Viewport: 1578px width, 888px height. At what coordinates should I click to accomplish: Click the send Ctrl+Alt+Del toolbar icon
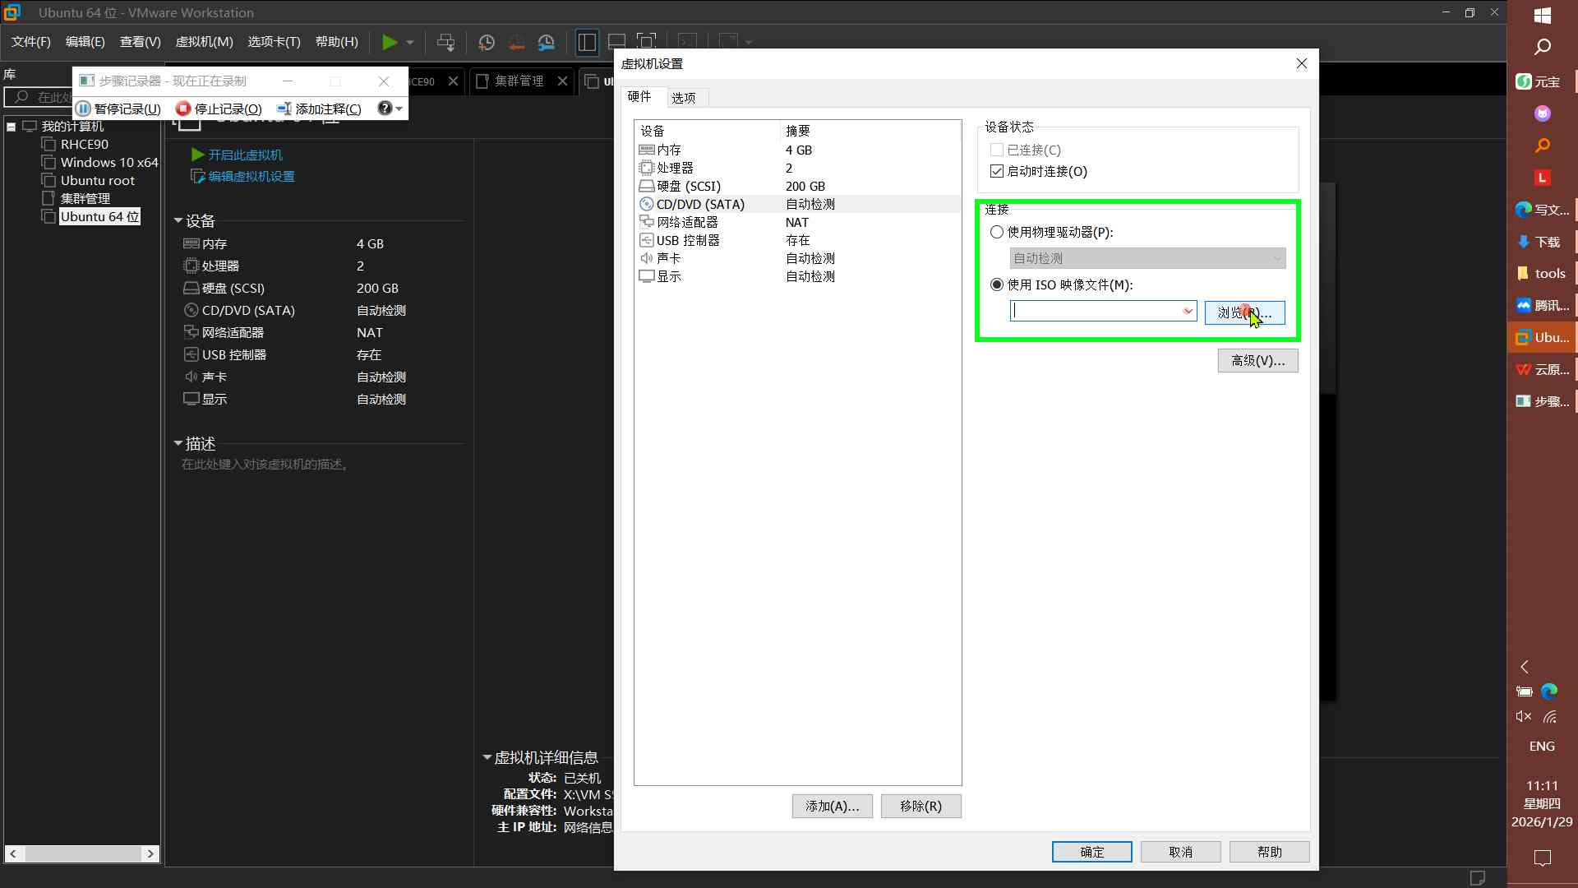coord(445,42)
